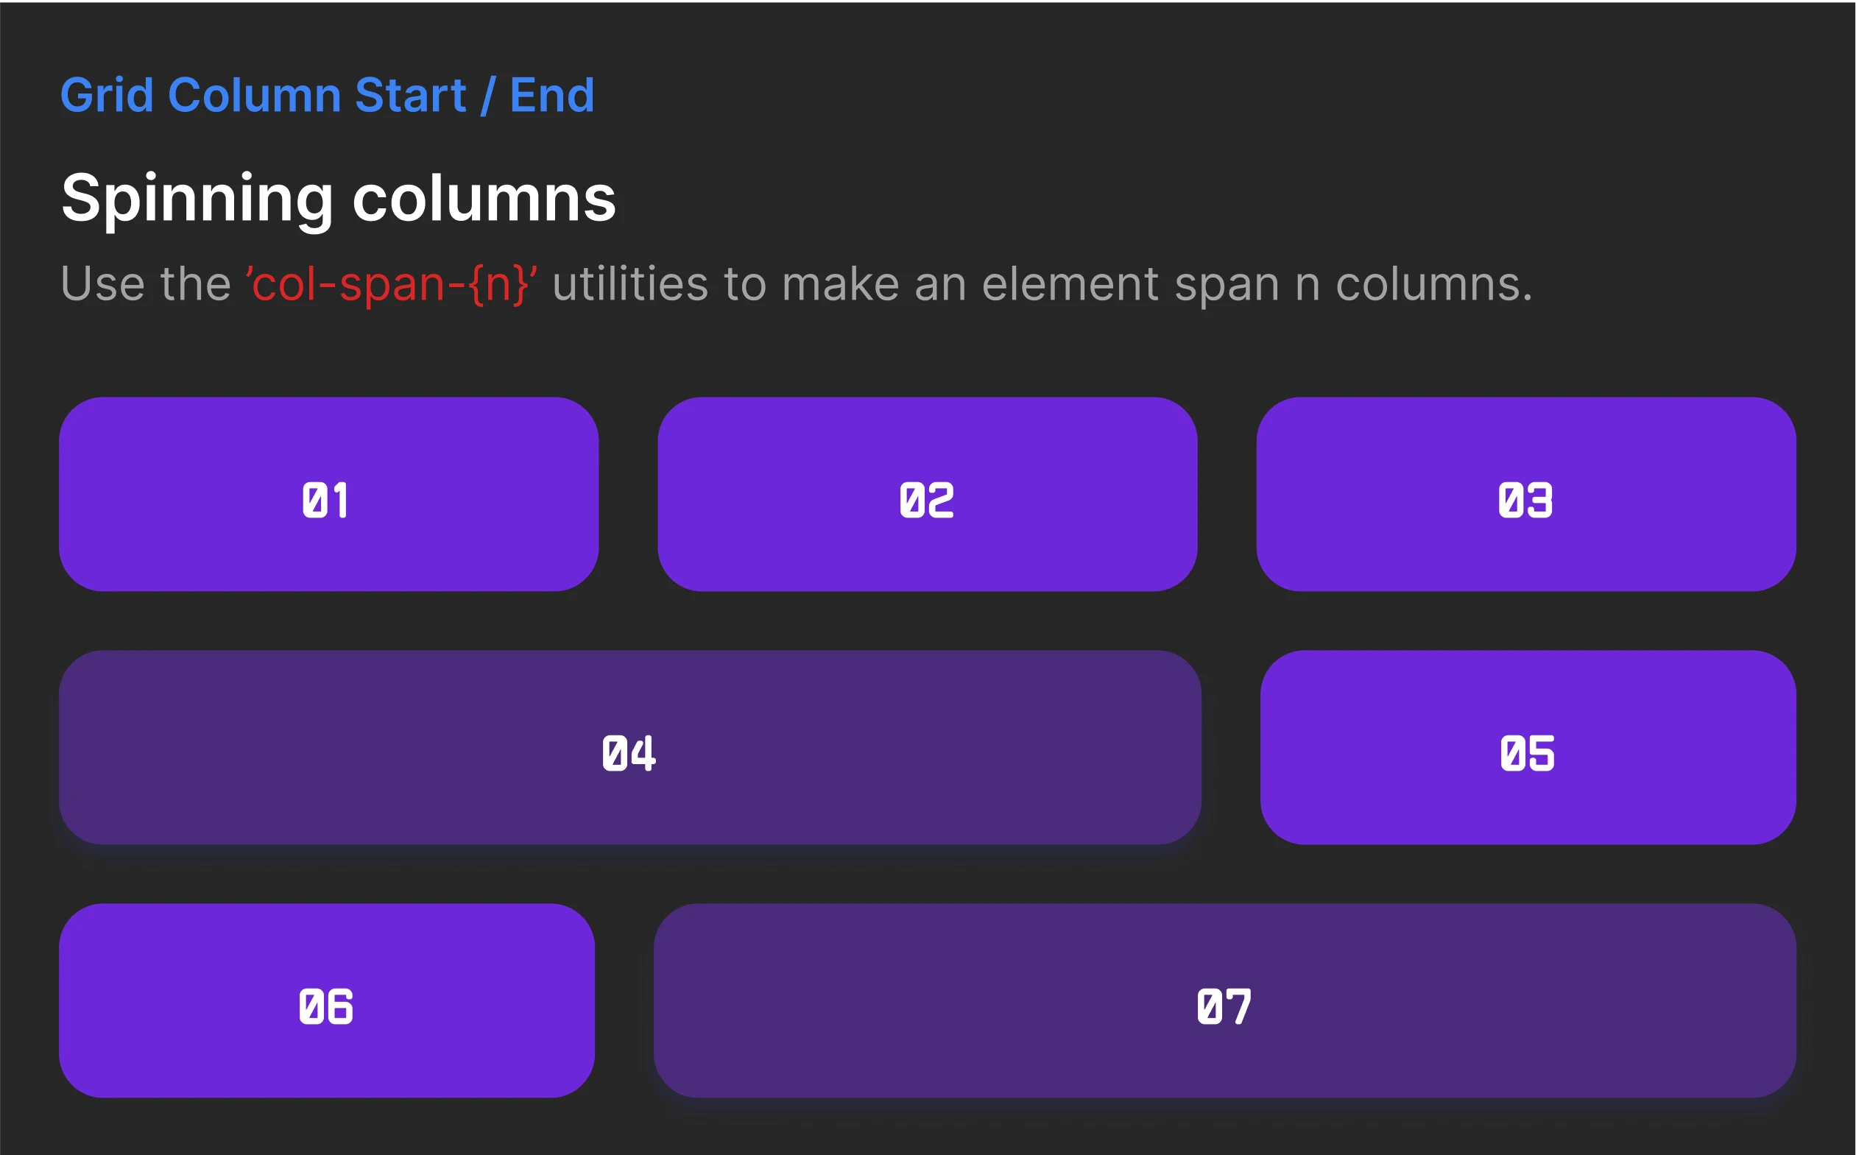Click the 05 grid block
Screen dimensions: 1856x1155
1528,747
